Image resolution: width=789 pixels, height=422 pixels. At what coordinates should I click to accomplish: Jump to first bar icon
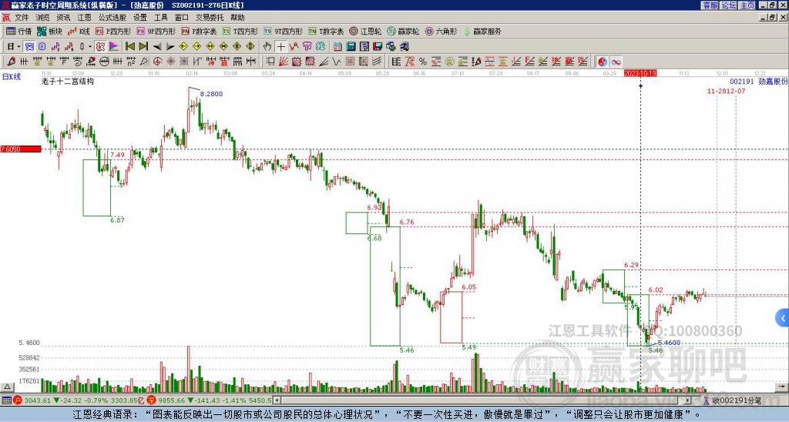[x=129, y=47]
